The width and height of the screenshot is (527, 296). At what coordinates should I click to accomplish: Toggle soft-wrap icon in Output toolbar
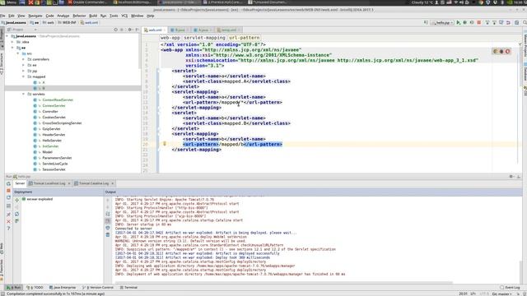point(108,214)
